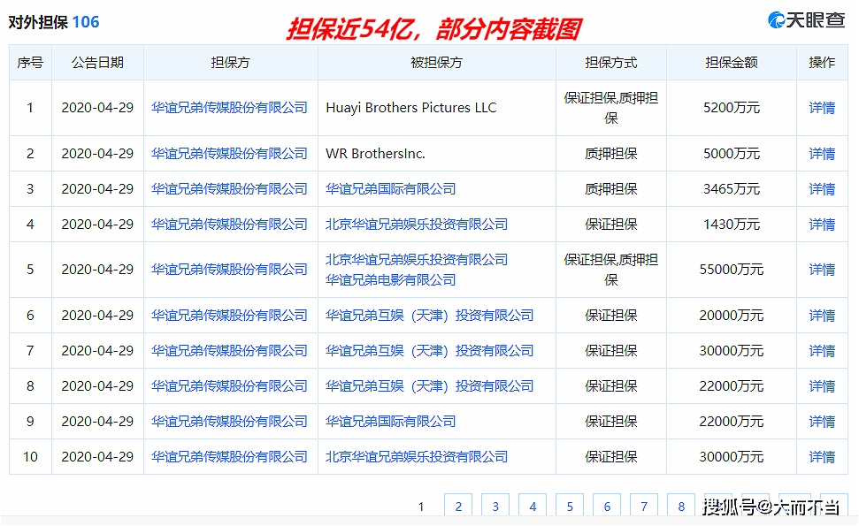Click the 公告日期 column header
The width and height of the screenshot is (859, 526).
click(x=97, y=63)
